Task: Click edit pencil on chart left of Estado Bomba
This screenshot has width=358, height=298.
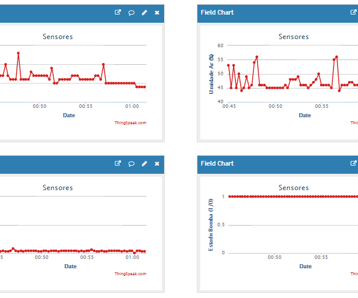Action: click(144, 164)
